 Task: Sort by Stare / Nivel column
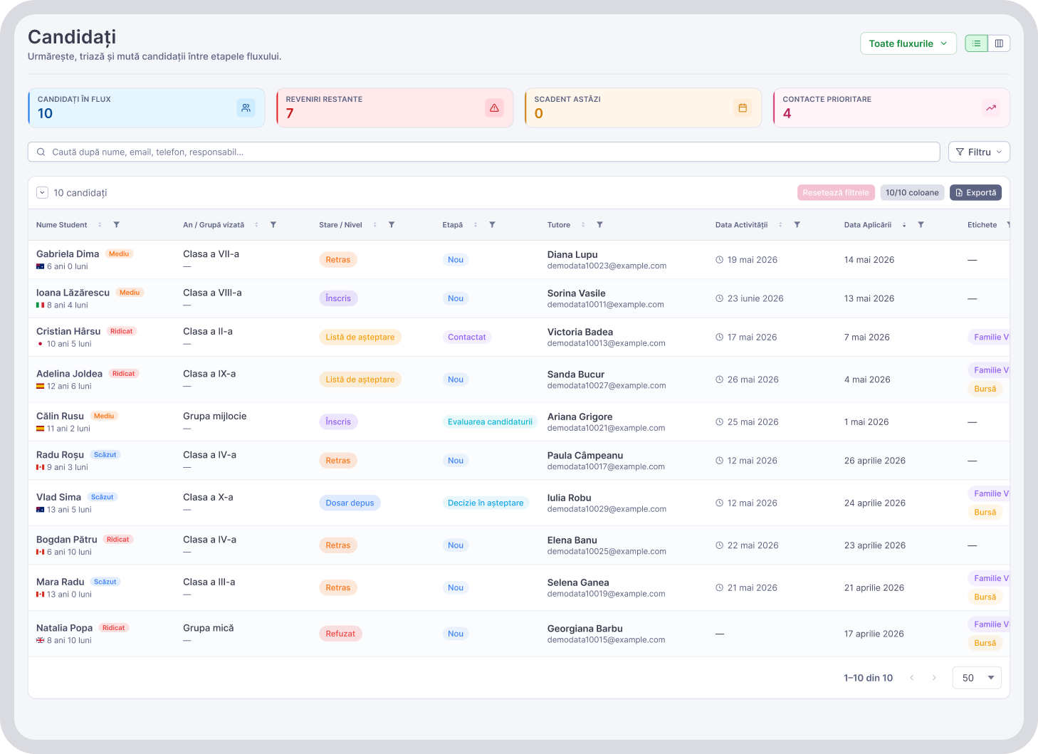tap(374, 225)
